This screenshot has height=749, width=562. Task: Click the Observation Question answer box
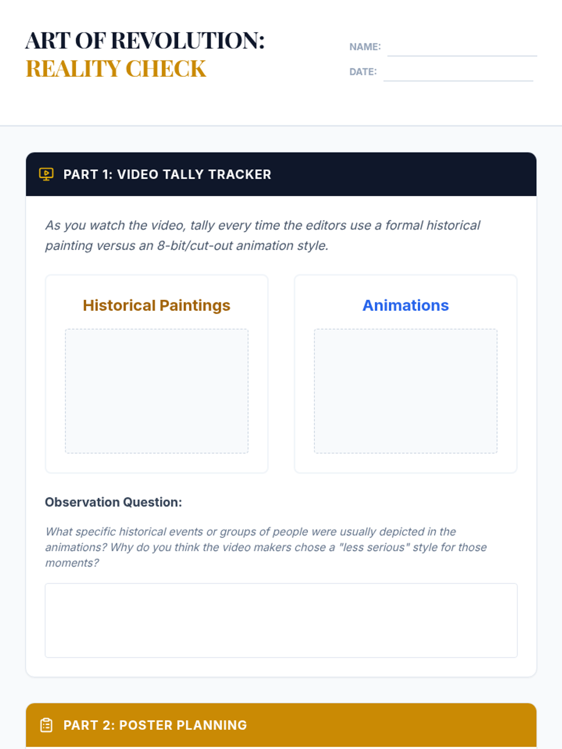(x=281, y=620)
